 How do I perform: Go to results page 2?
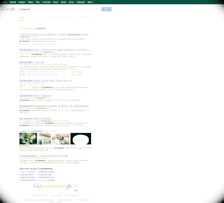(42, 190)
